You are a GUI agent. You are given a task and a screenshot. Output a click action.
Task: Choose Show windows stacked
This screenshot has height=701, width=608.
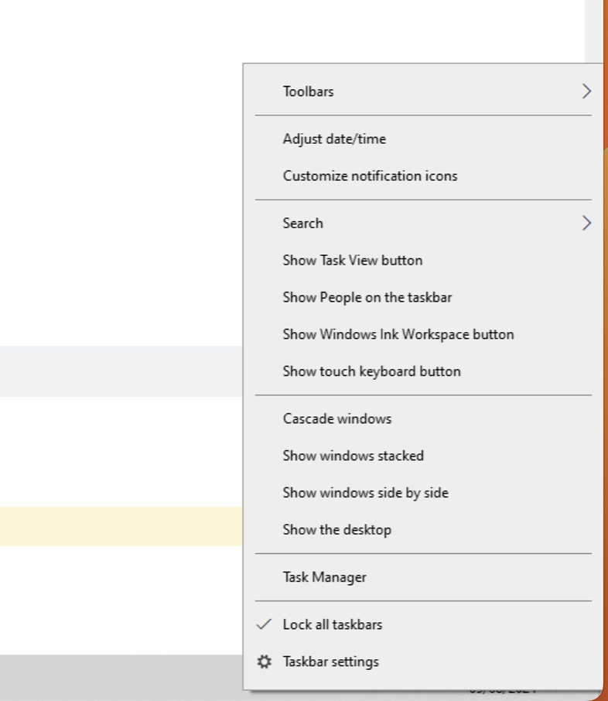[353, 455]
